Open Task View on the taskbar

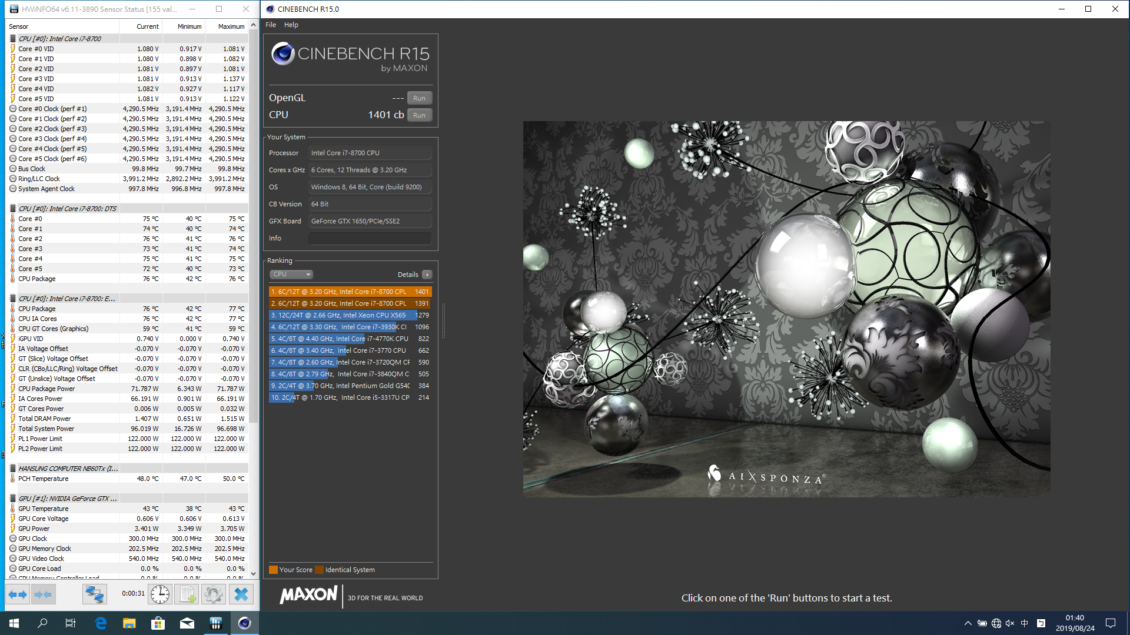pos(71,623)
